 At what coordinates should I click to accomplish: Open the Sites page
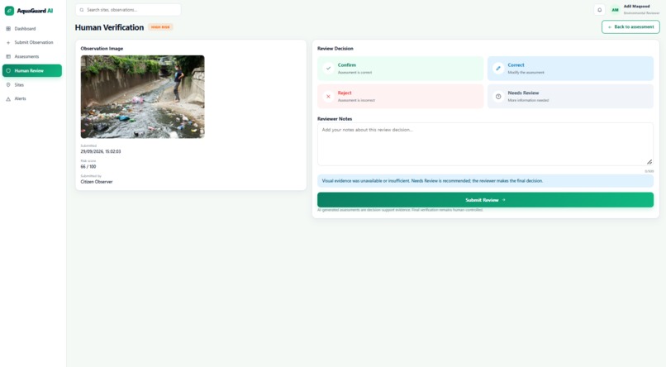point(32,85)
